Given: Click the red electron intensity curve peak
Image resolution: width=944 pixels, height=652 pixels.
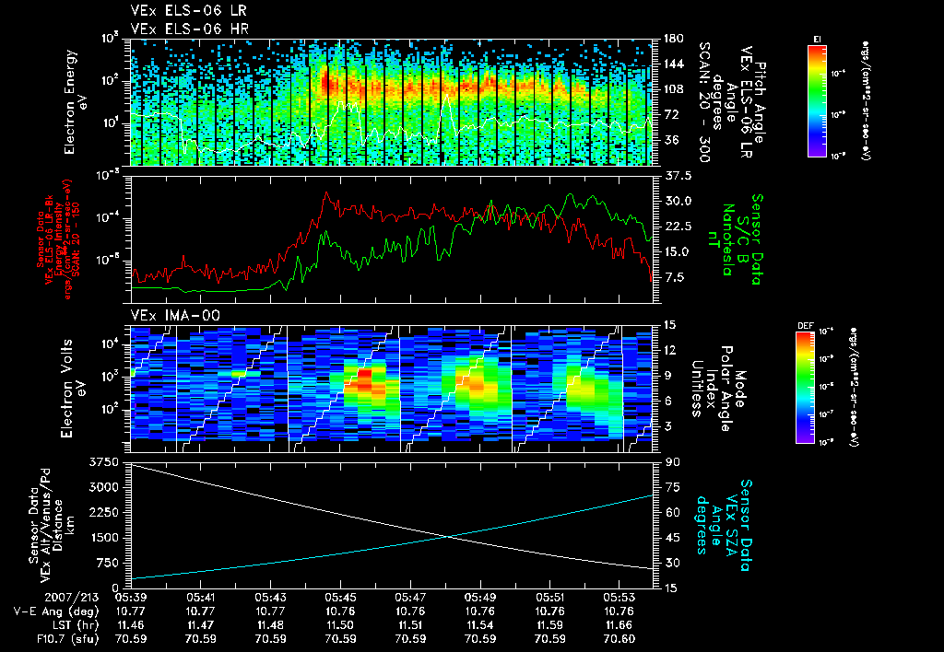Looking at the screenshot, I should [326, 193].
